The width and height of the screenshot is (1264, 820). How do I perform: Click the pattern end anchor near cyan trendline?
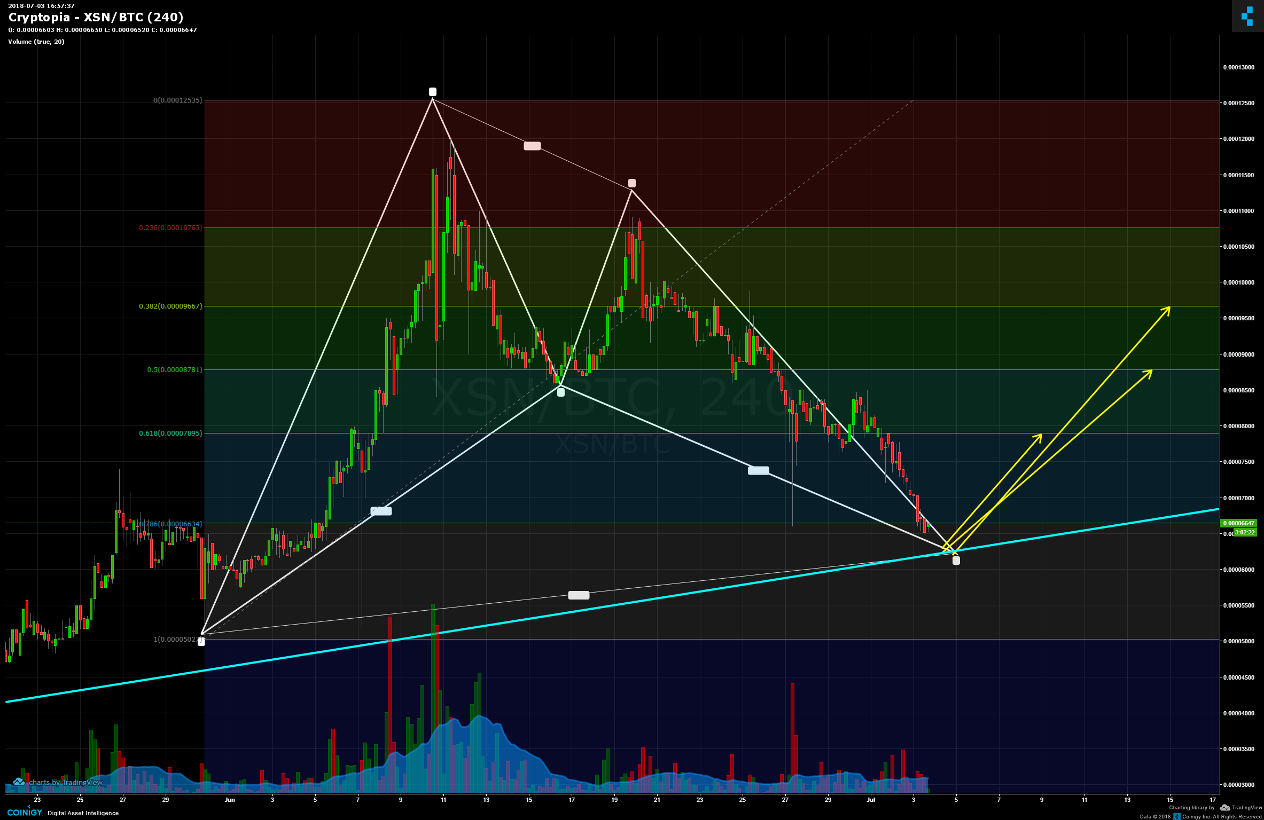[956, 561]
